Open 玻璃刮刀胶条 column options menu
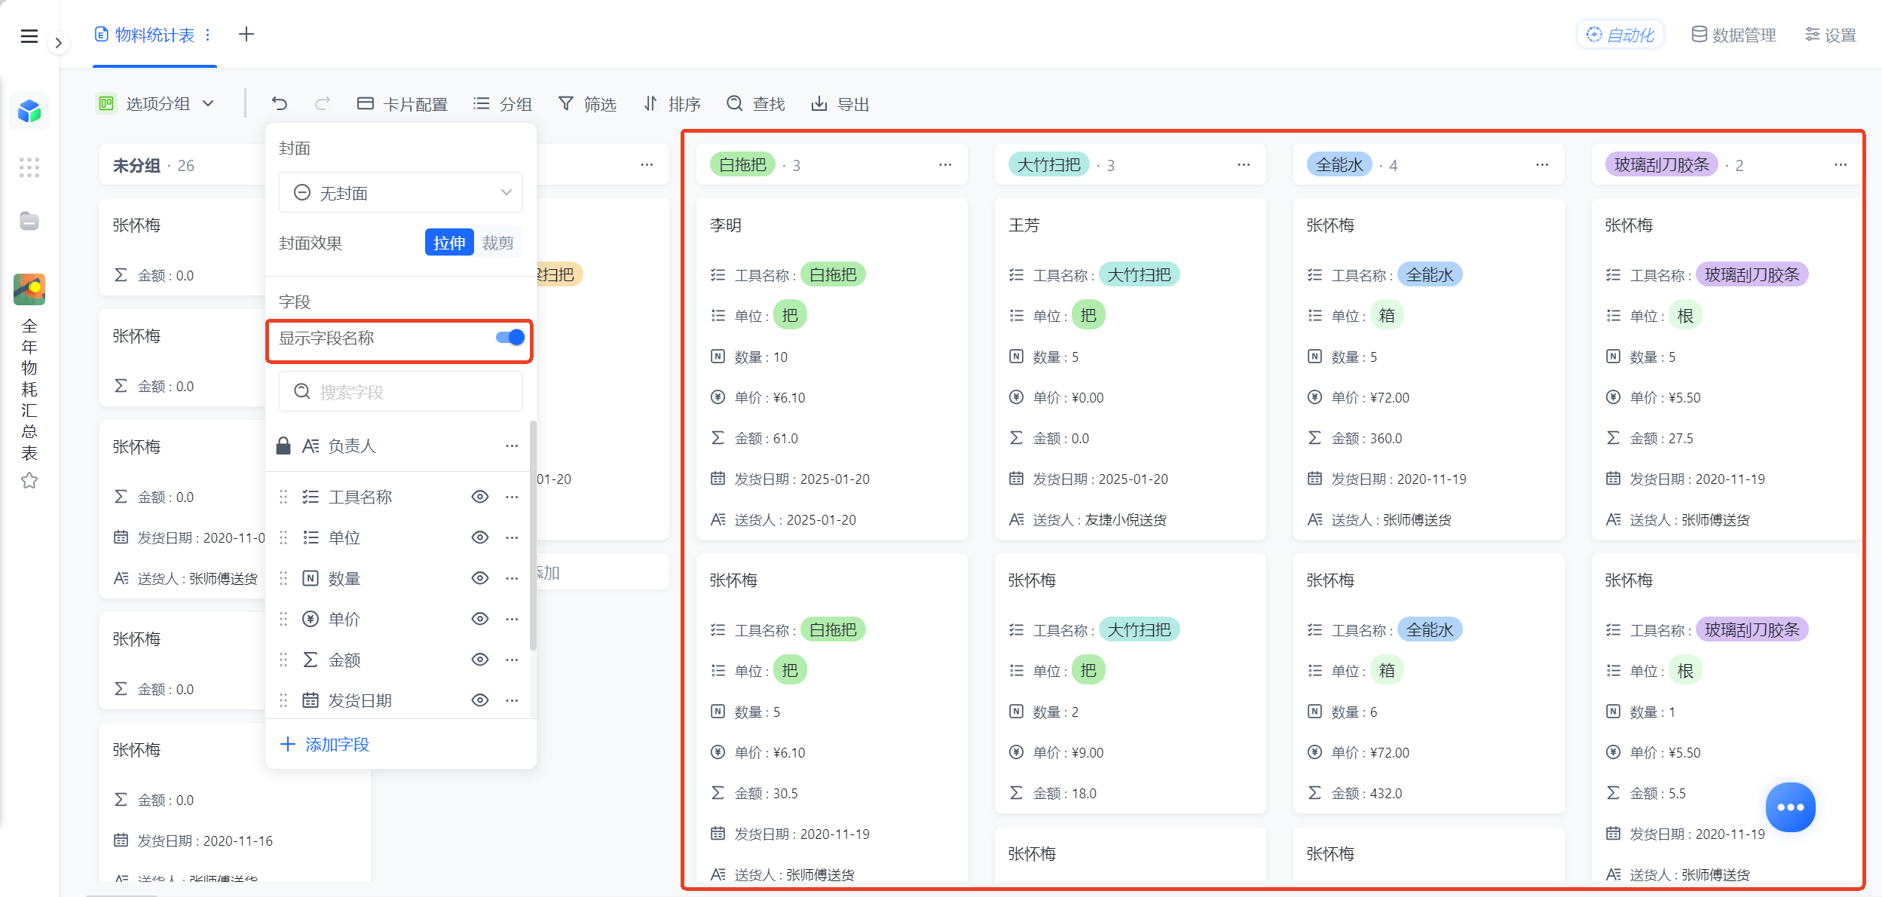1882x897 pixels. click(x=1841, y=164)
